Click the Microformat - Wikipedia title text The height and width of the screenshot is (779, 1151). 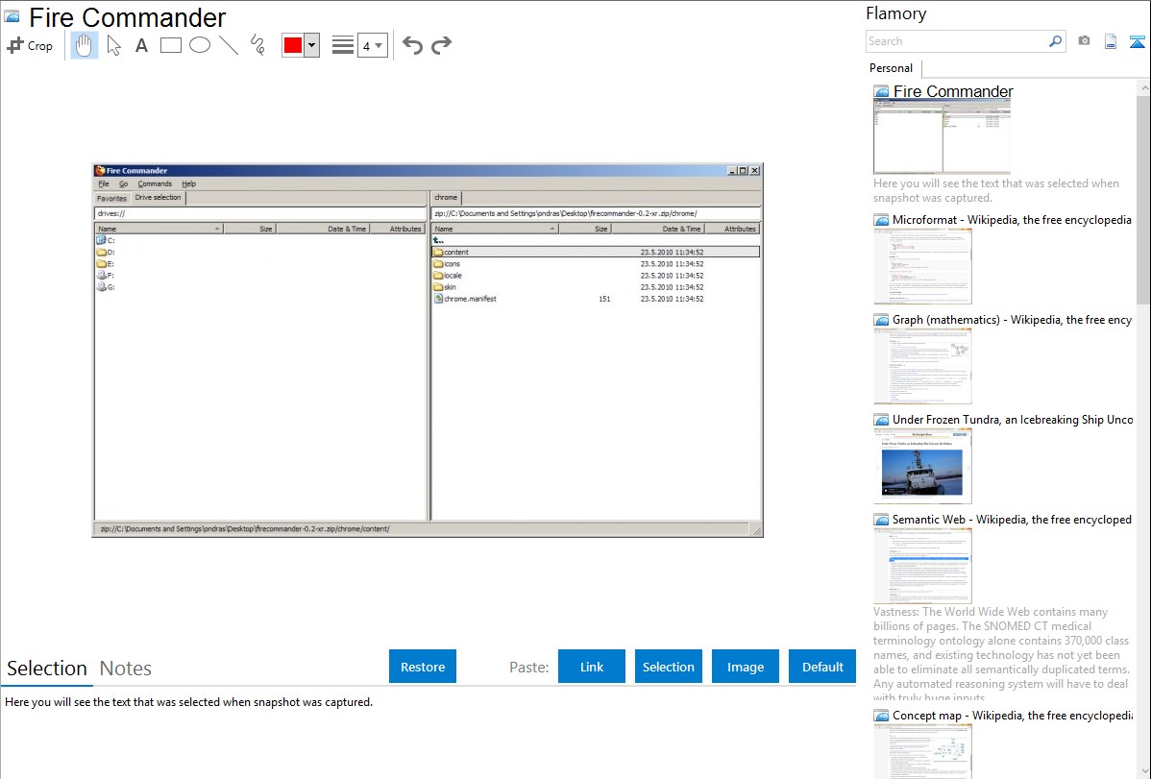coord(1013,220)
